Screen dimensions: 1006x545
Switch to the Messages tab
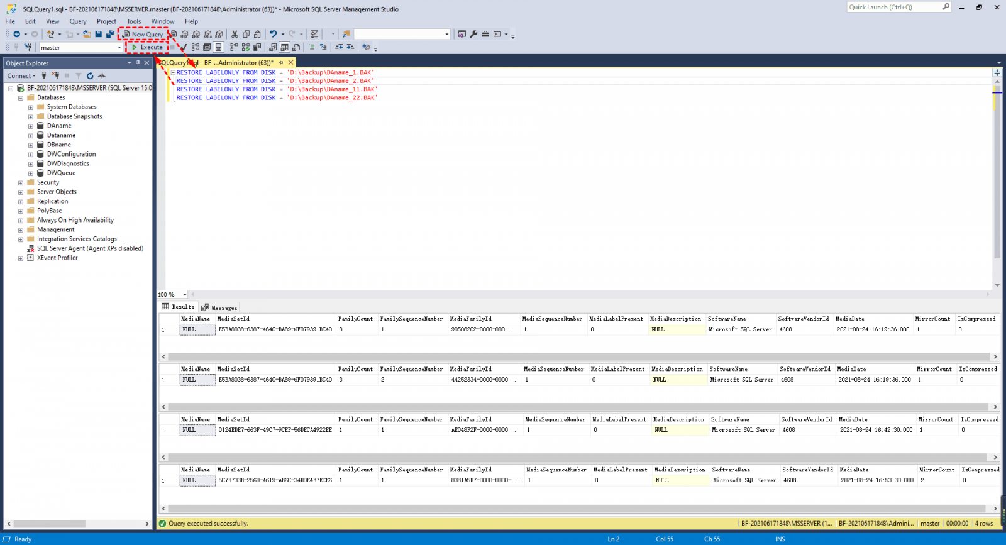click(x=219, y=307)
